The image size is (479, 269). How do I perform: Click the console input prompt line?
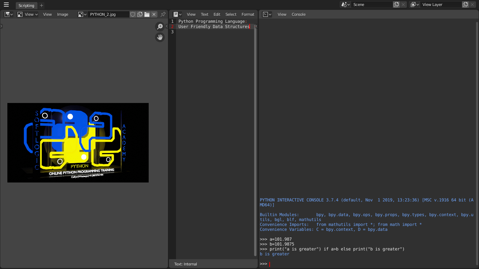click(368, 264)
